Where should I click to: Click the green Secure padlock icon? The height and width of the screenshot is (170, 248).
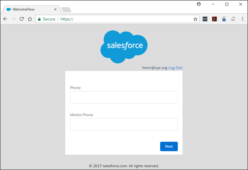tap(39, 19)
